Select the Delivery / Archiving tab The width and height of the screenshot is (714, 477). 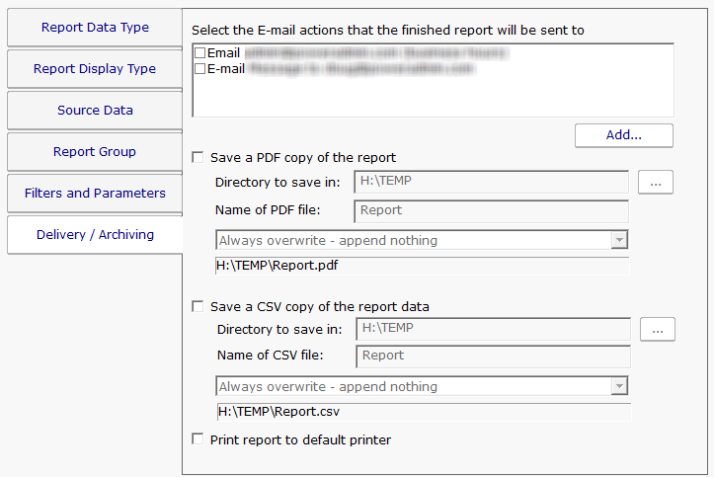(x=95, y=235)
